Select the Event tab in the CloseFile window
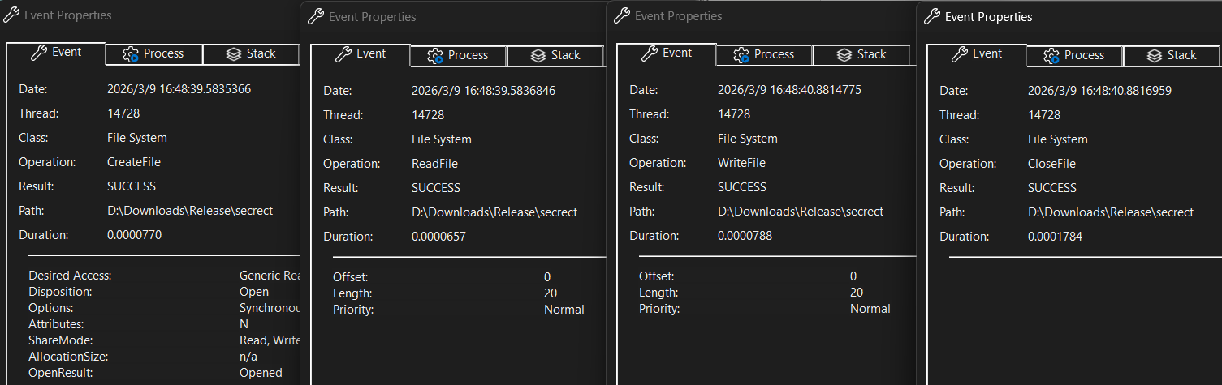1222x385 pixels. pyautogui.click(x=977, y=54)
